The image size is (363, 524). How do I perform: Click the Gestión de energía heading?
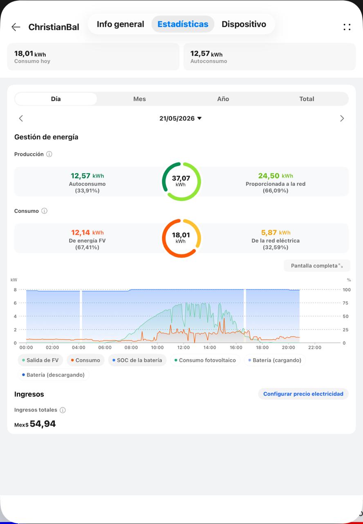(46, 137)
